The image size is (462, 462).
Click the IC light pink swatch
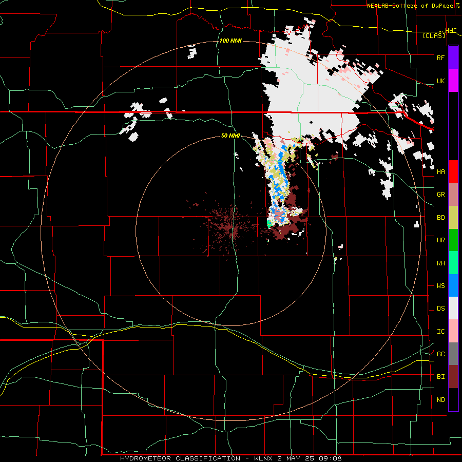coord(453,331)
